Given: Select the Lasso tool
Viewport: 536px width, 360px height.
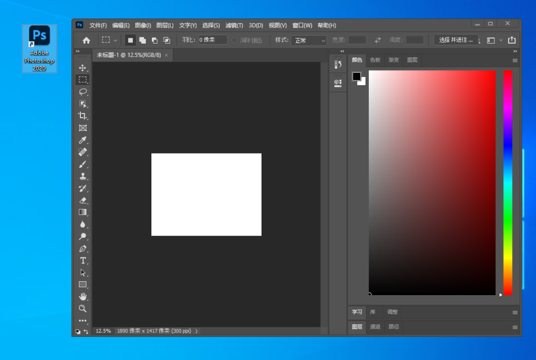Looking at the screenshot, I should (82, 92).
